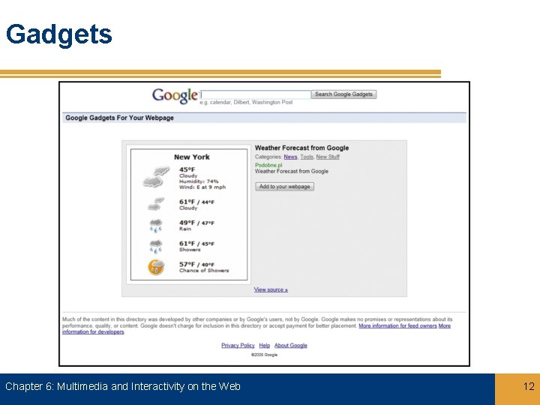
Task: Click the showers icon beside 61°F / 45°F
Action: (x=156, y=246)
